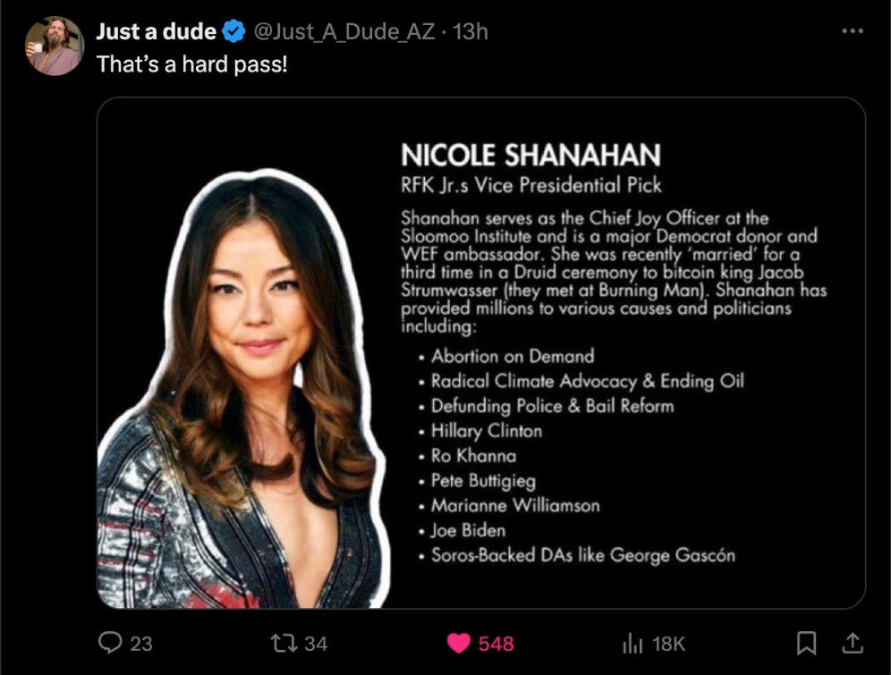Click the 23 replies count

pos(141,644)
